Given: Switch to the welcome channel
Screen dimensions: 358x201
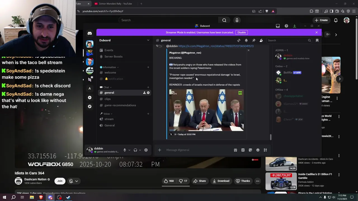Looking at the screenshot, I should click(x=124, y=73).
